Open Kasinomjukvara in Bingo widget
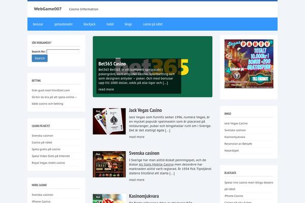The width and height of the screenshot is (305, 203). (x=235, y=137)
